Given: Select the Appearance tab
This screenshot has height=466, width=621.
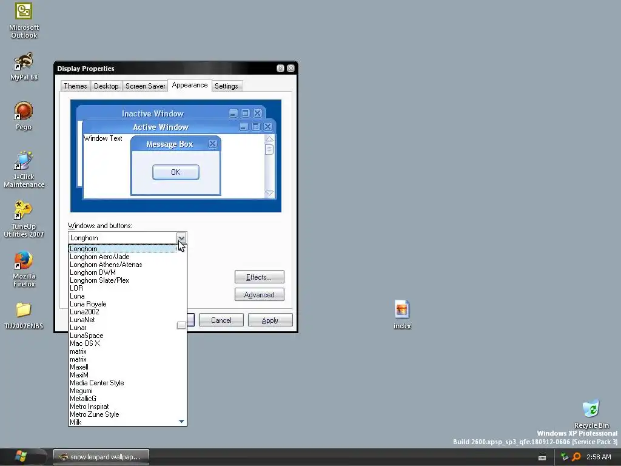Looking at the screenshot, I should pos(190,85).
